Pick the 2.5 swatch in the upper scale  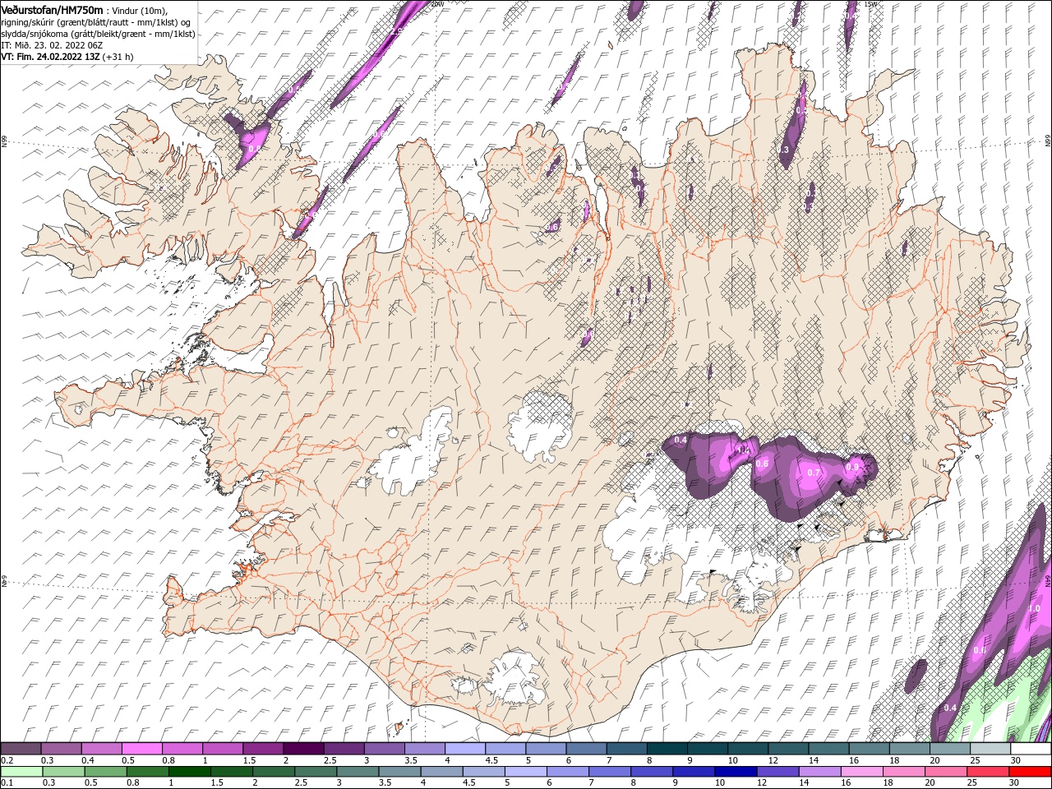344,749
